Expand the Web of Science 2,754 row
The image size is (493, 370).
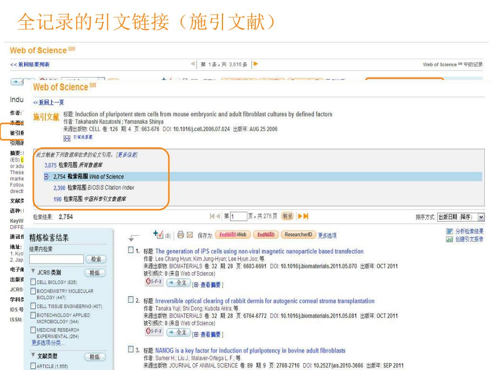click(x=47, y=177)
